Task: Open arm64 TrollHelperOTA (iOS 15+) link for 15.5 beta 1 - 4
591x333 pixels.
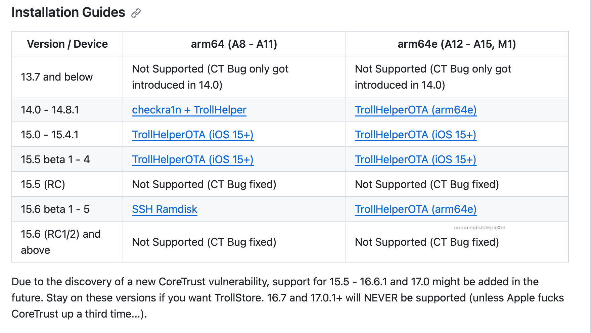Action: (x=192, y=159)
